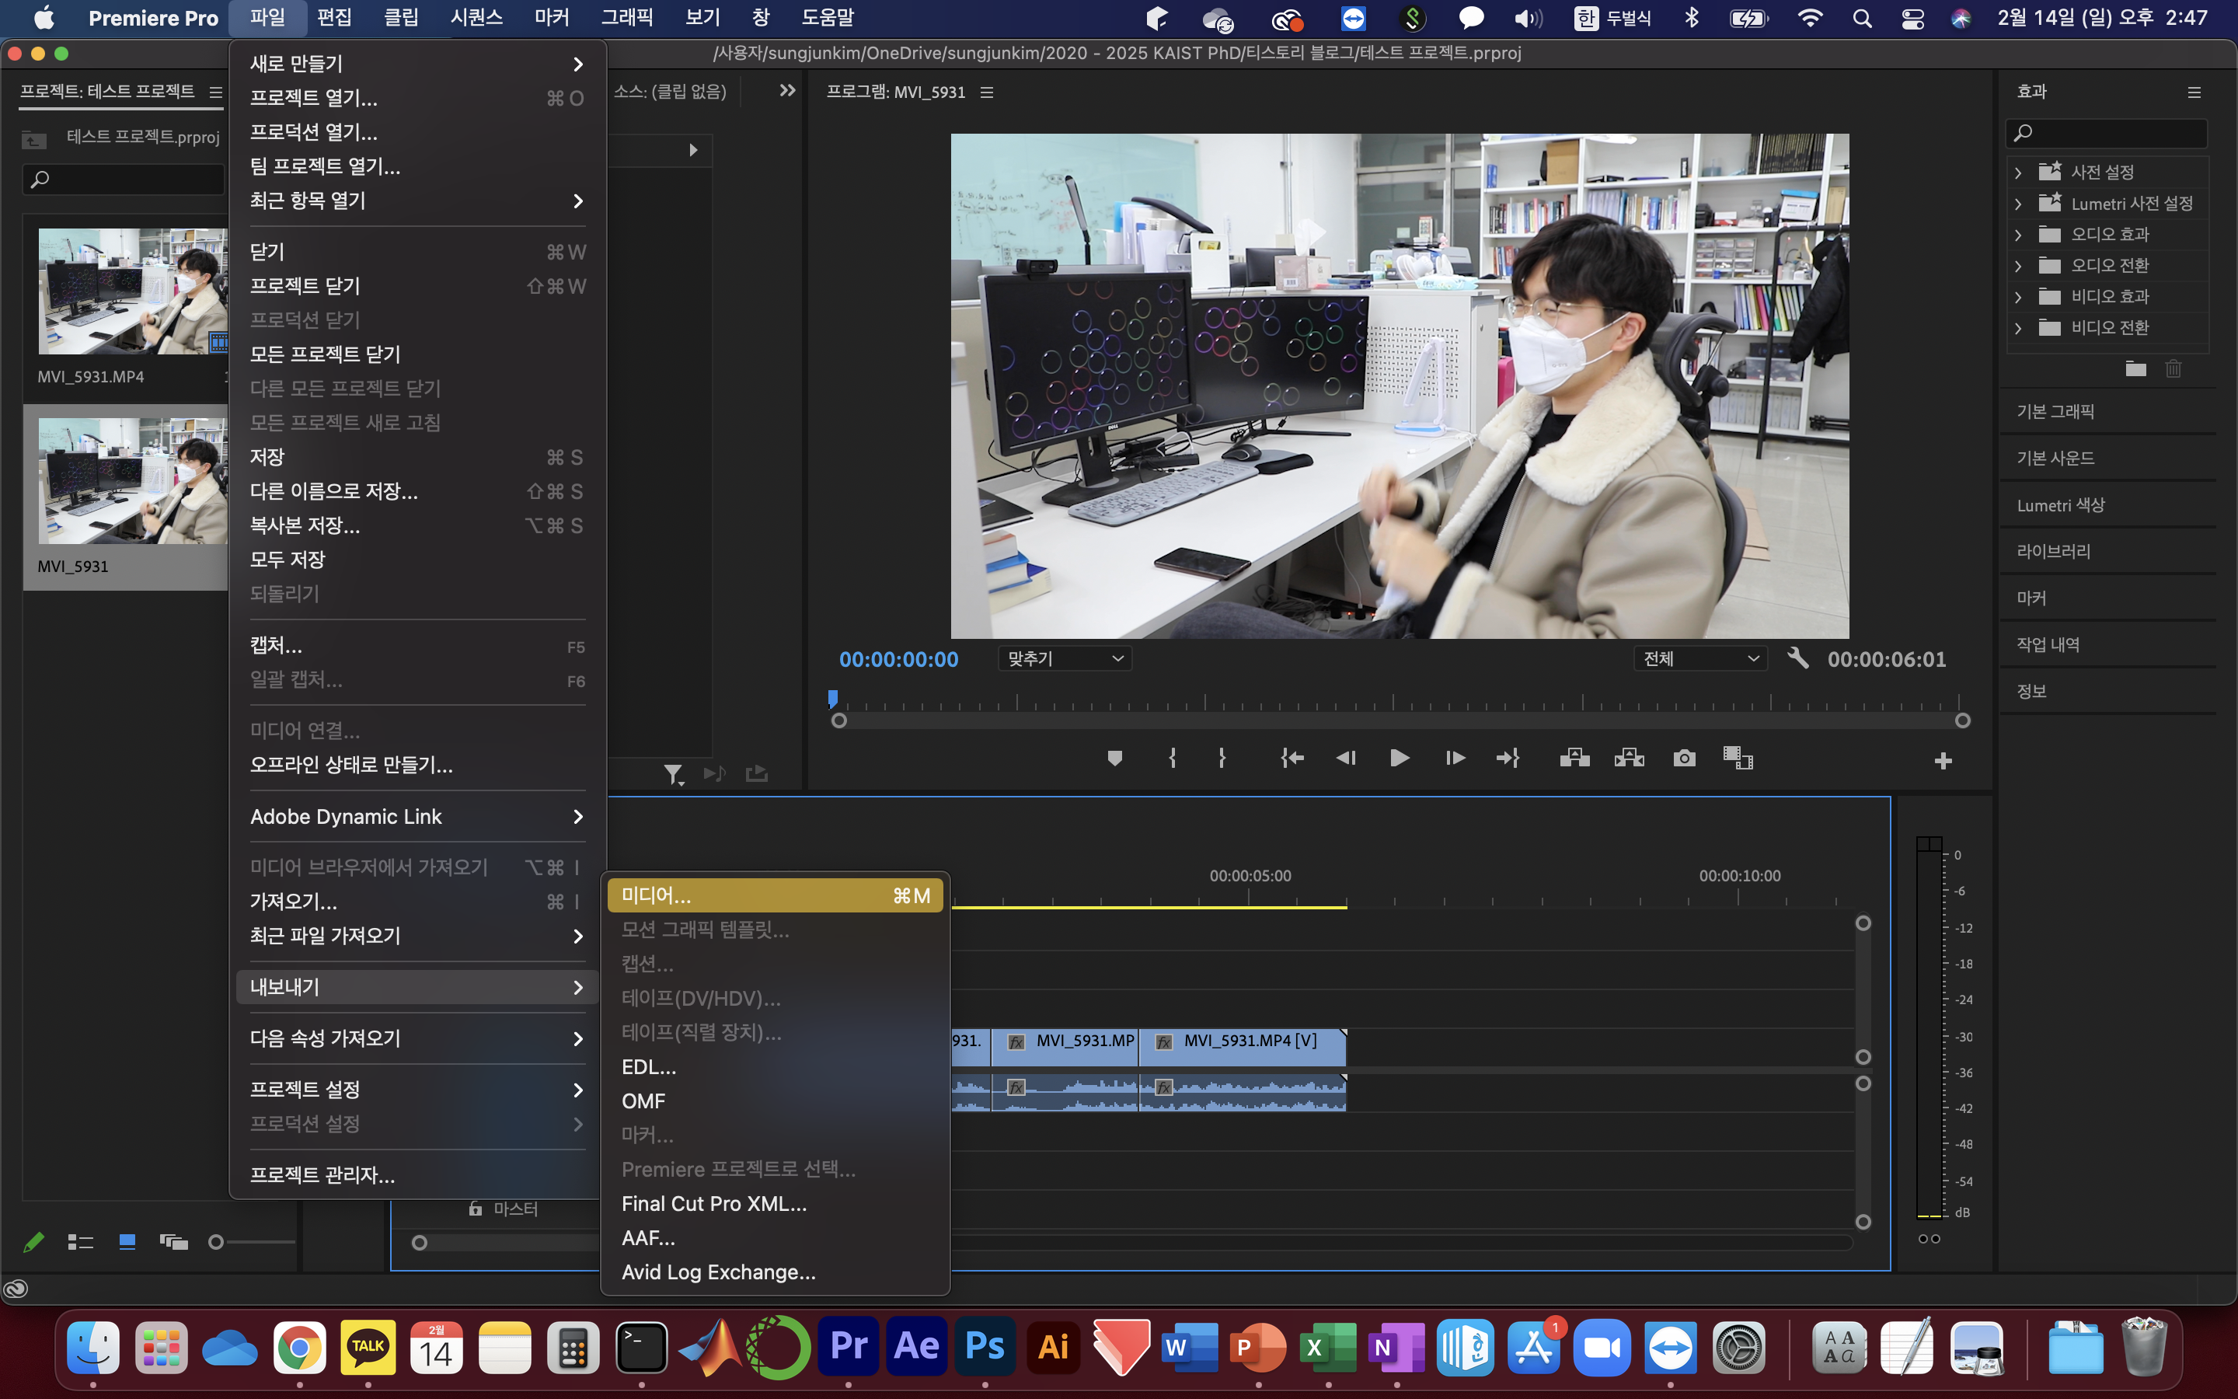This screenshot has height=1399, width=2238.
Task: Switch Project panel to icon view
Action: [127, 1243]
